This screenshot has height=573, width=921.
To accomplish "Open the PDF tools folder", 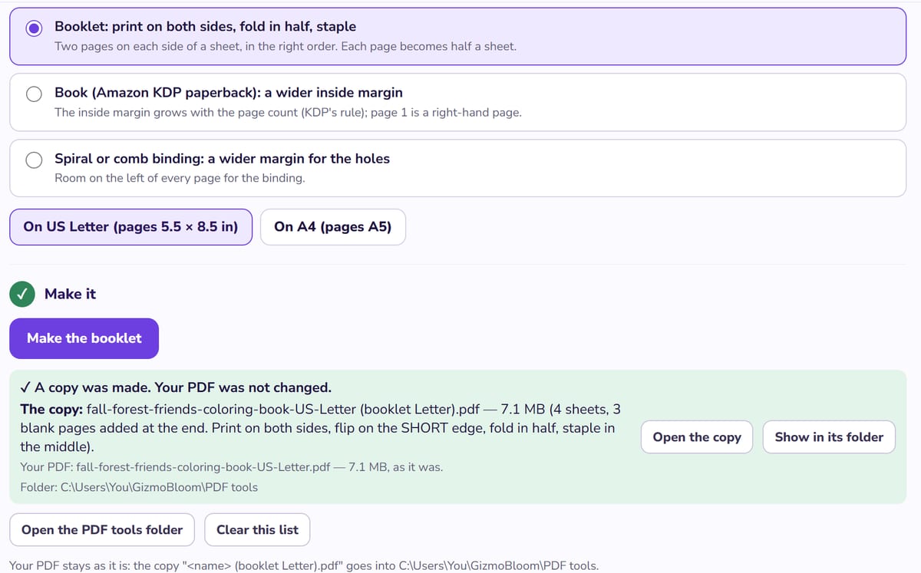I will coord(102,530).
